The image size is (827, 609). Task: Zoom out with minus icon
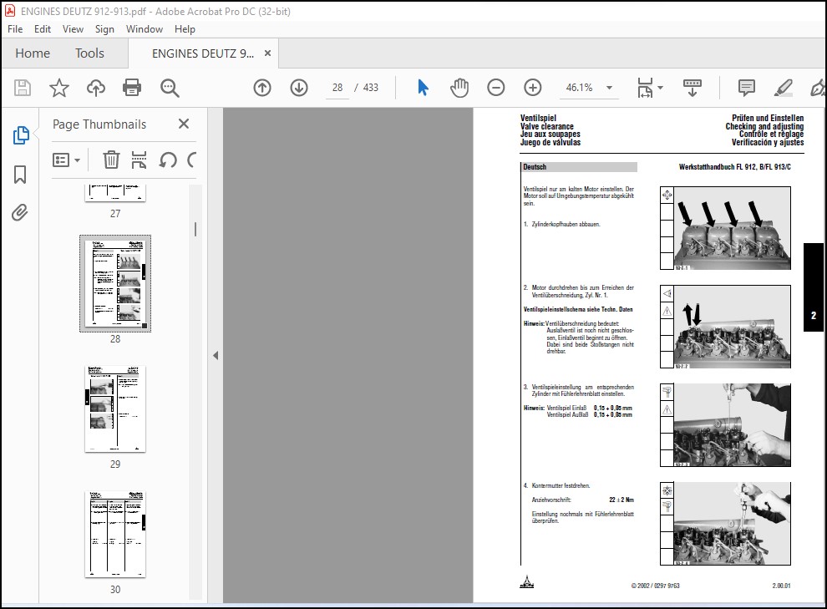click(x=495, y=88)
